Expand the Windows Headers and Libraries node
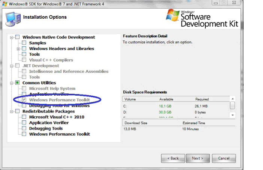263x170 pixels. point(18,49)
